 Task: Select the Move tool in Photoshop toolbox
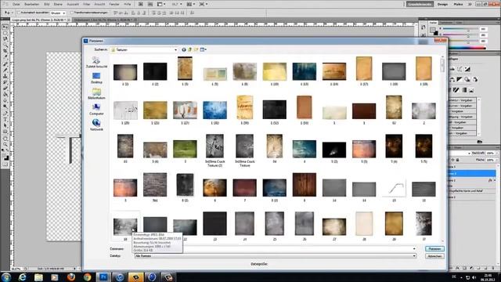pyautogui.click(x=5, y=27)
